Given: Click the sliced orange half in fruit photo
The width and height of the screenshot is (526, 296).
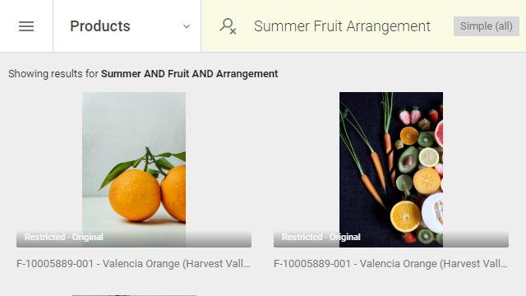Looking at the screenshot, I should click(405, 216).
